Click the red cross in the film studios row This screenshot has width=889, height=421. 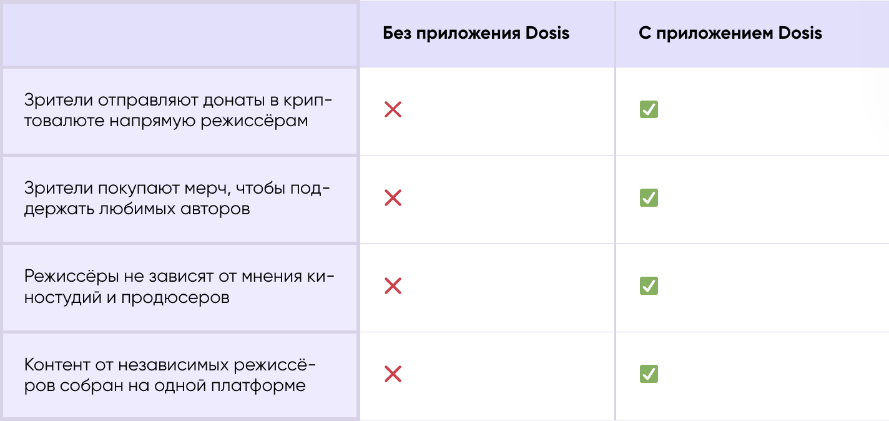(393, 287)
